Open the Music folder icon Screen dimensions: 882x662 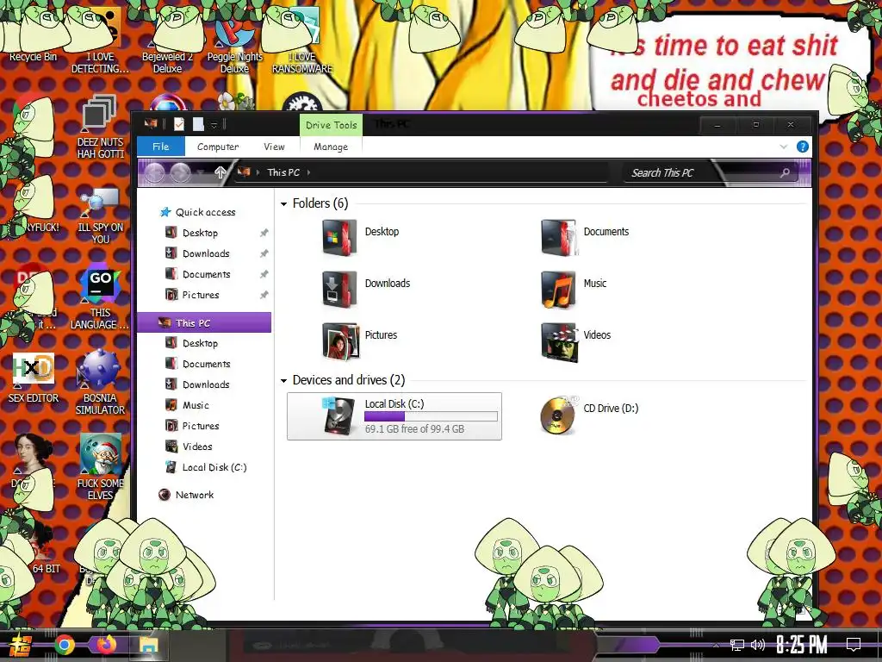pyautogui.click(x=558, y=290)
